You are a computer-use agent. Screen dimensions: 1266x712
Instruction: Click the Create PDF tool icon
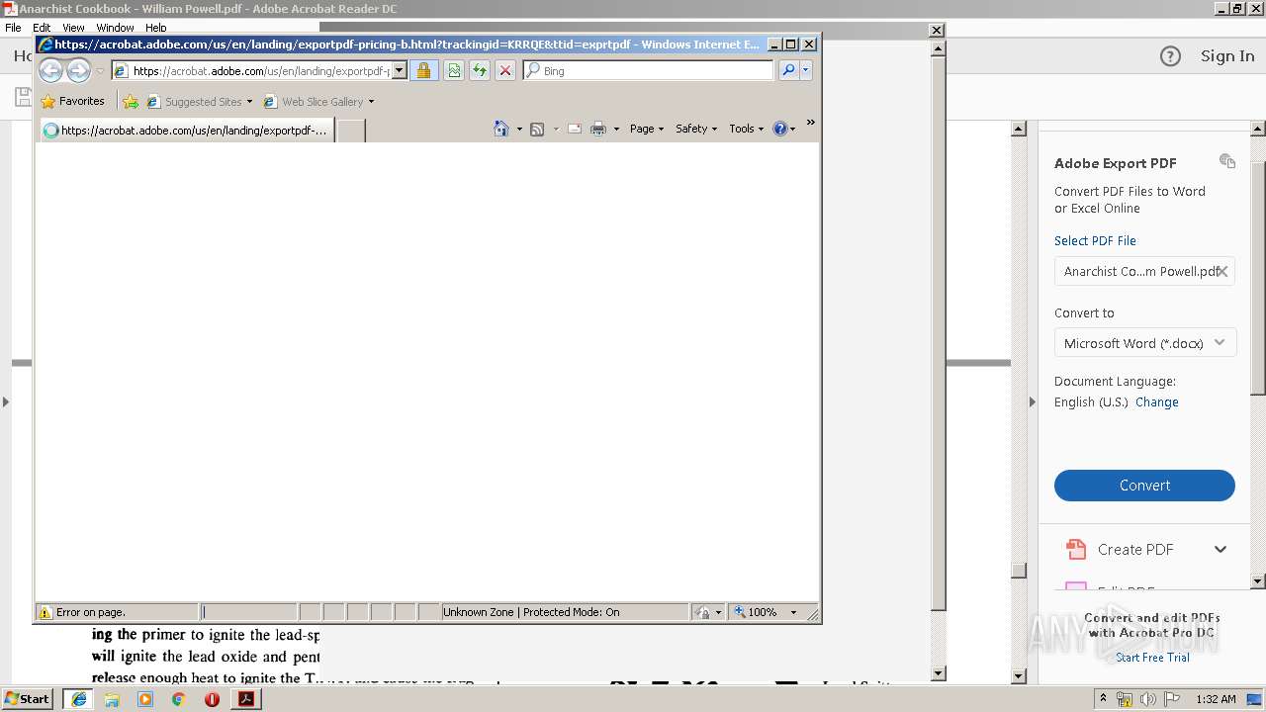1075,549
